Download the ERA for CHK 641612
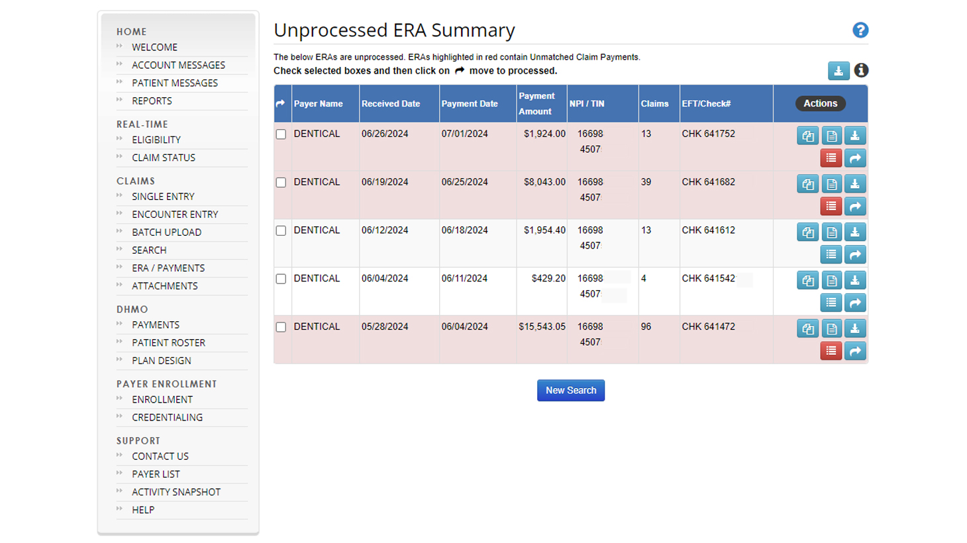 pos(855,232)
